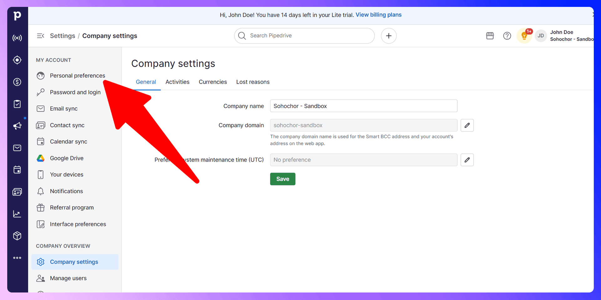Screen dimensions: 601x300
Task: Open the Campaigns megaphone icon
Action: click(17, 126)
